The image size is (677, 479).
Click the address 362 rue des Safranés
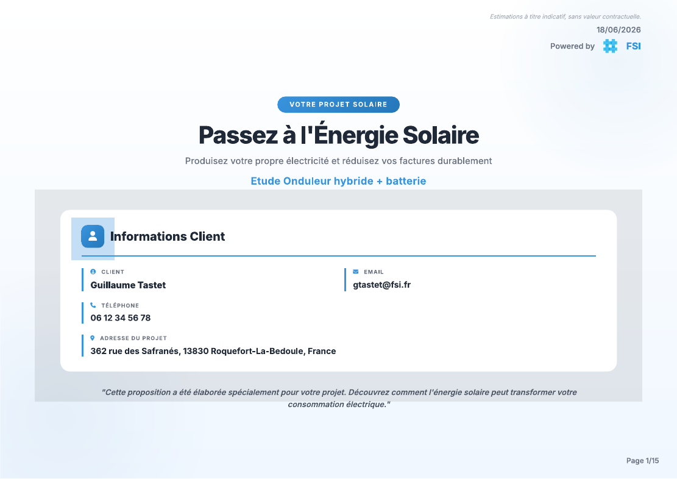click(x=213, y=351)
